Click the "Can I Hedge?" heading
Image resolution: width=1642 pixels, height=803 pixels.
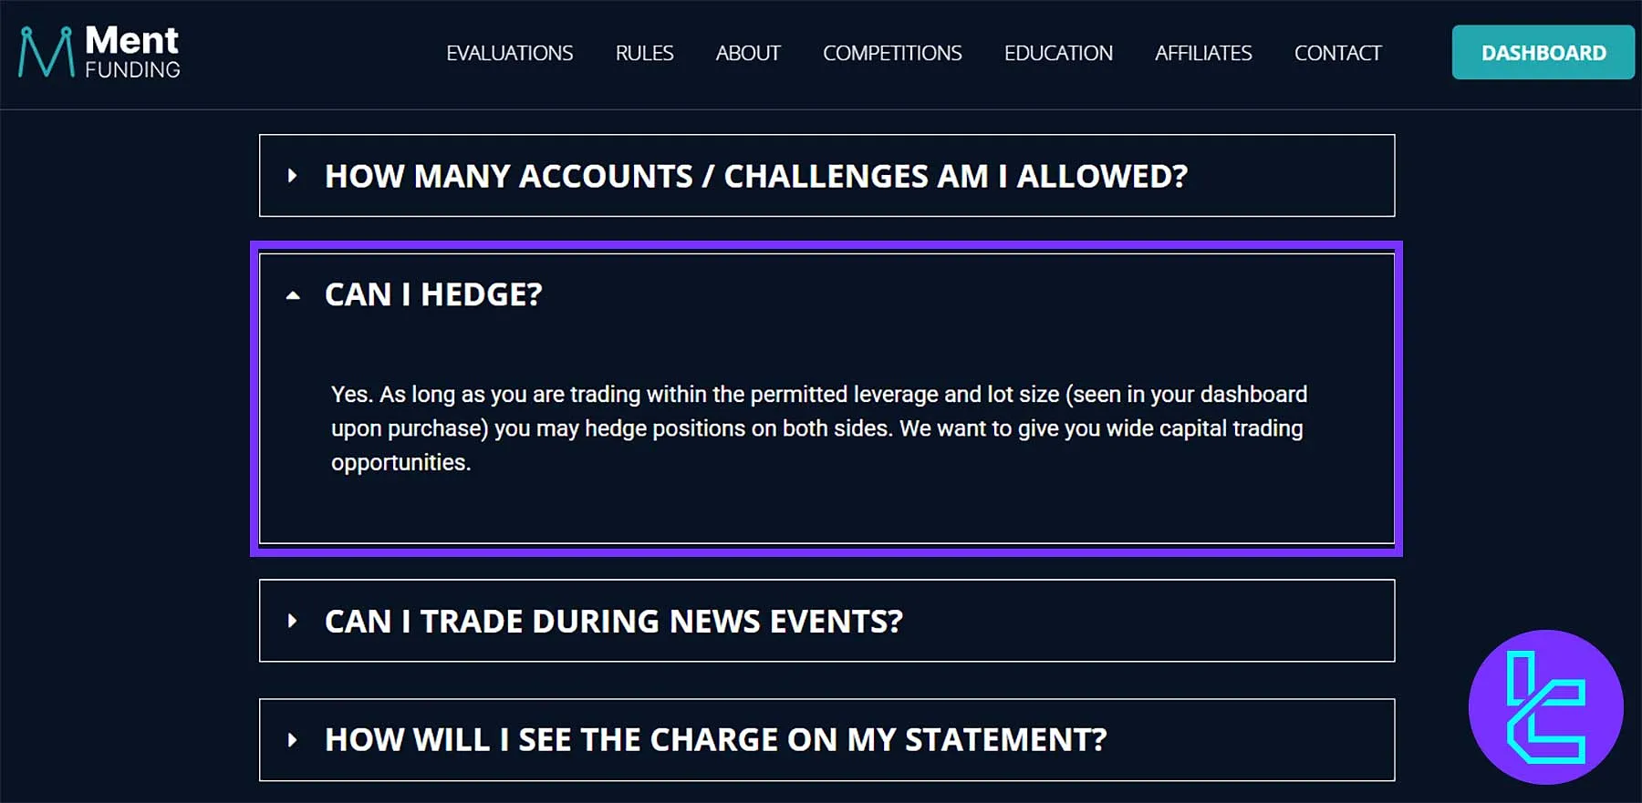(x=433, y=295)
